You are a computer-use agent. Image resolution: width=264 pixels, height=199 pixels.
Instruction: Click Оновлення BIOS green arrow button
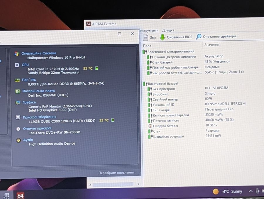pos(176,37)
